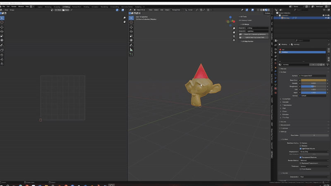
Task: Open the Render menu
Action: coord(14,7)
